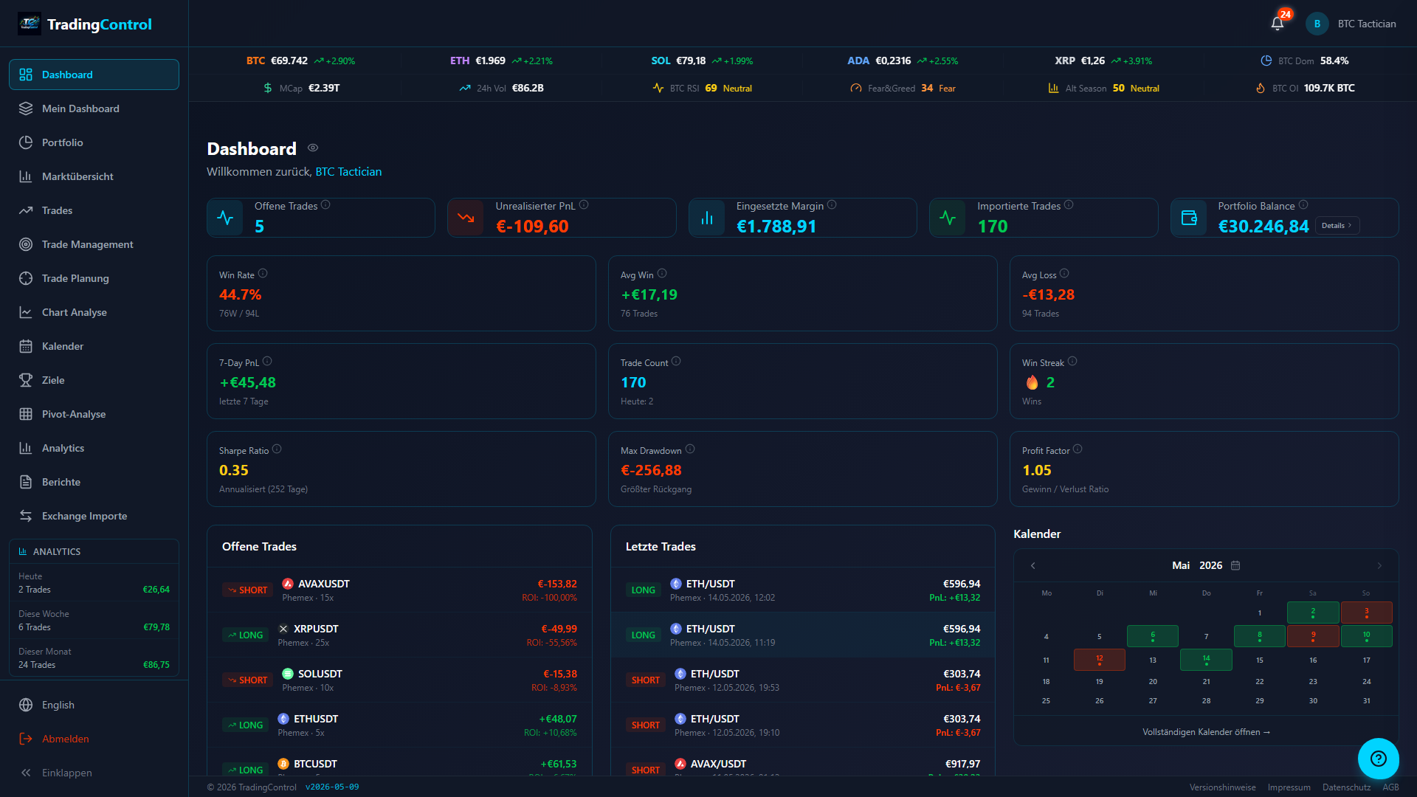Open Trade Management
This screenshot has height=797, width=1417.
(94, 244)
